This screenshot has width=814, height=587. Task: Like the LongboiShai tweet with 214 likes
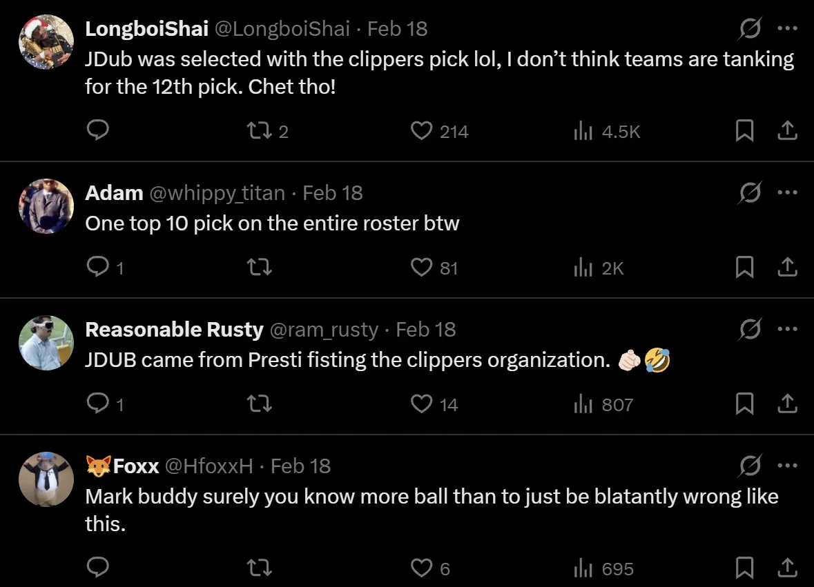coord(422,130)
